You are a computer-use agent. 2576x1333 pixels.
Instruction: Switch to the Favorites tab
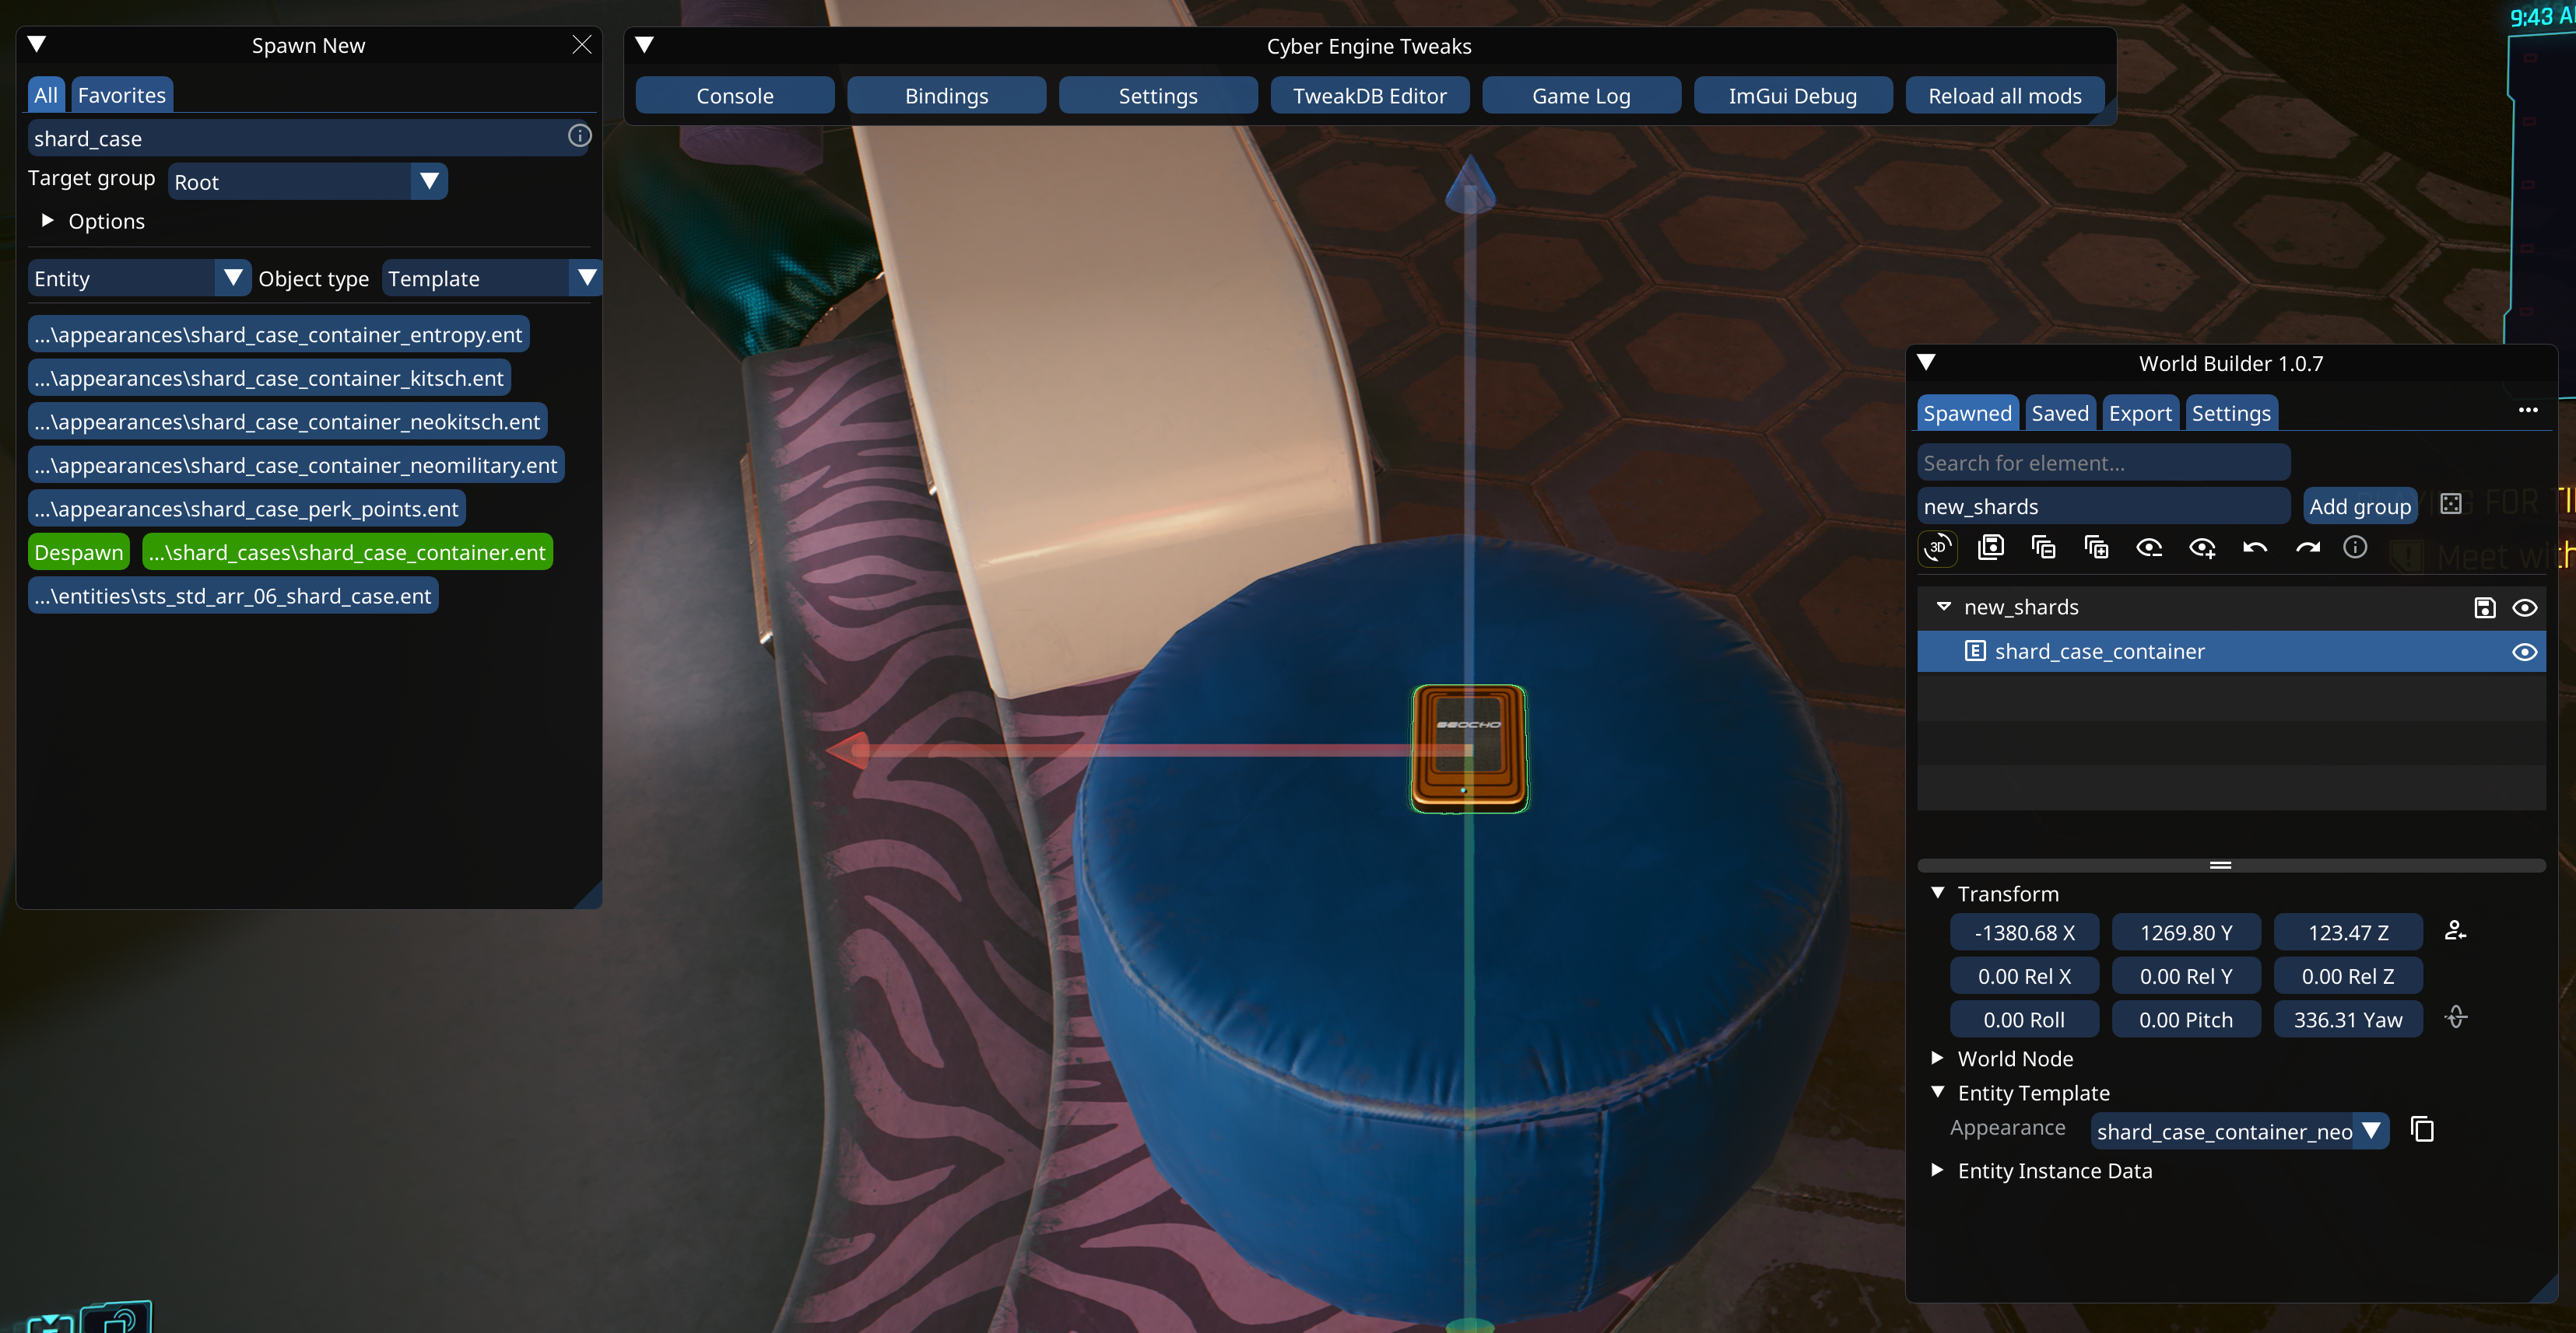click(x=121, y=95)
